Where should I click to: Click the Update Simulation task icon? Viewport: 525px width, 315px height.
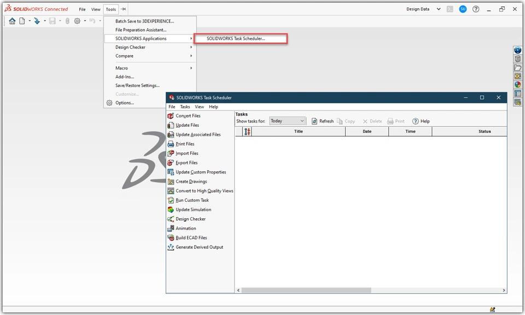pyautogui.click(x=171, y=209)
